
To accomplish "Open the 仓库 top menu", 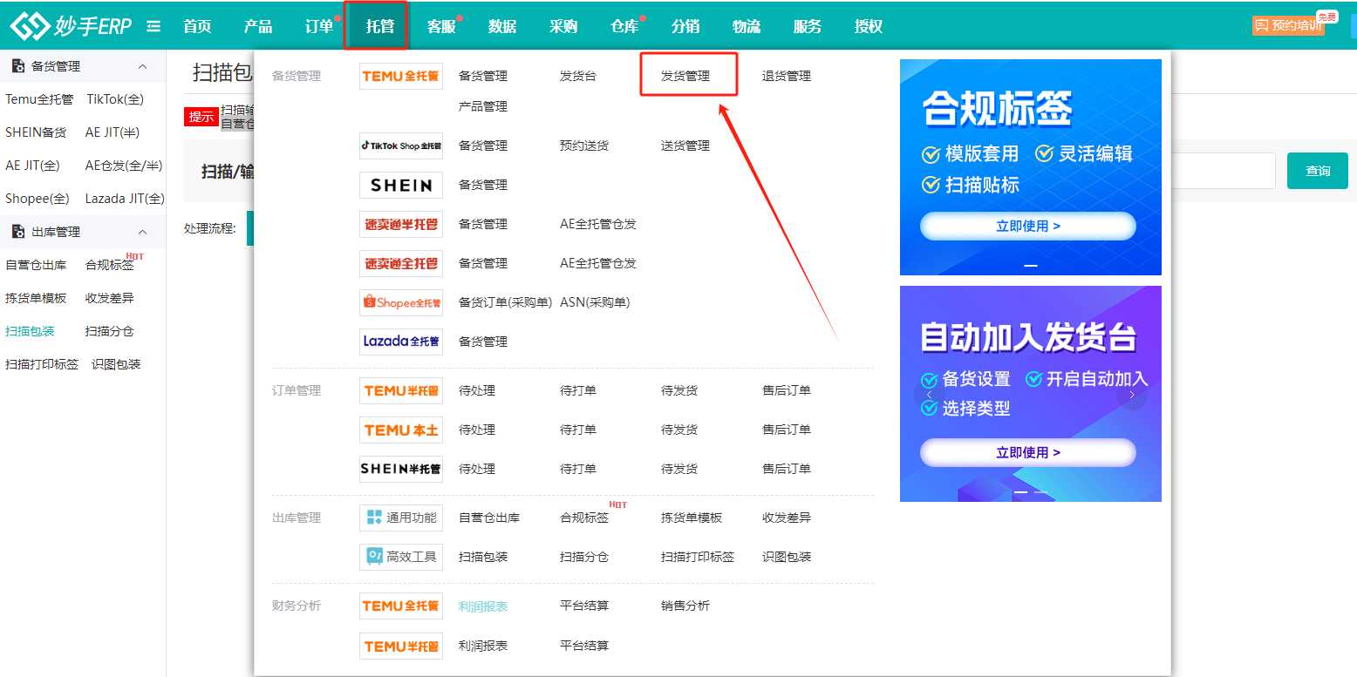I will [x=624, y=26].
